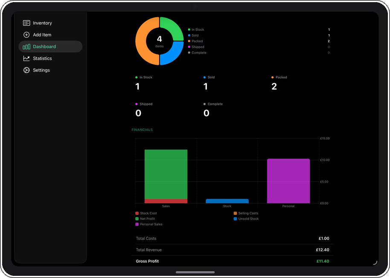Image resolution: width=390 pixels, height=278 pixels.
Task: Select Complete legend row beside donut
Action: [259, 53]
